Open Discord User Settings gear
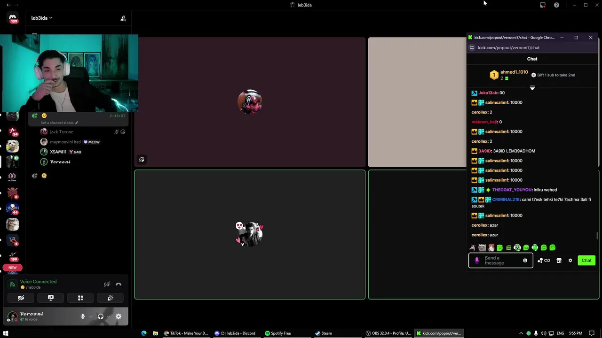Image resolution: width=602 pixels, height=338 pixels. [x=119, y=316]
